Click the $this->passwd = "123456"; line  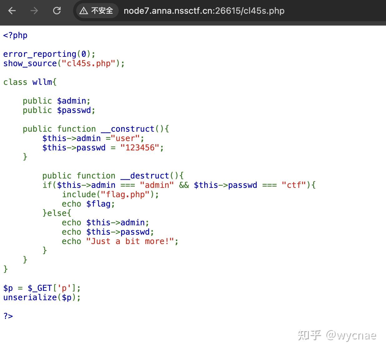[x=103, y=148]
